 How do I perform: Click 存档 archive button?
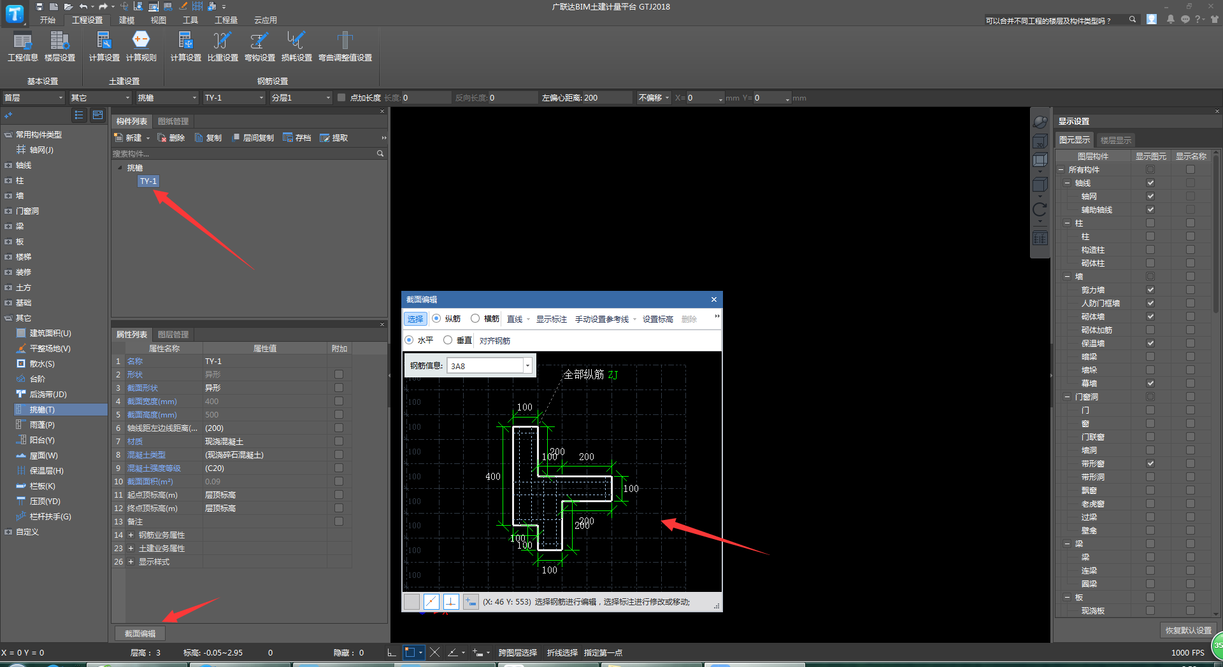(297, 137)
